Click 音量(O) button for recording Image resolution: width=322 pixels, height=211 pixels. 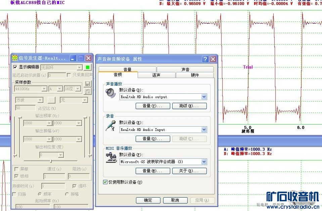[x=153, y=139]
